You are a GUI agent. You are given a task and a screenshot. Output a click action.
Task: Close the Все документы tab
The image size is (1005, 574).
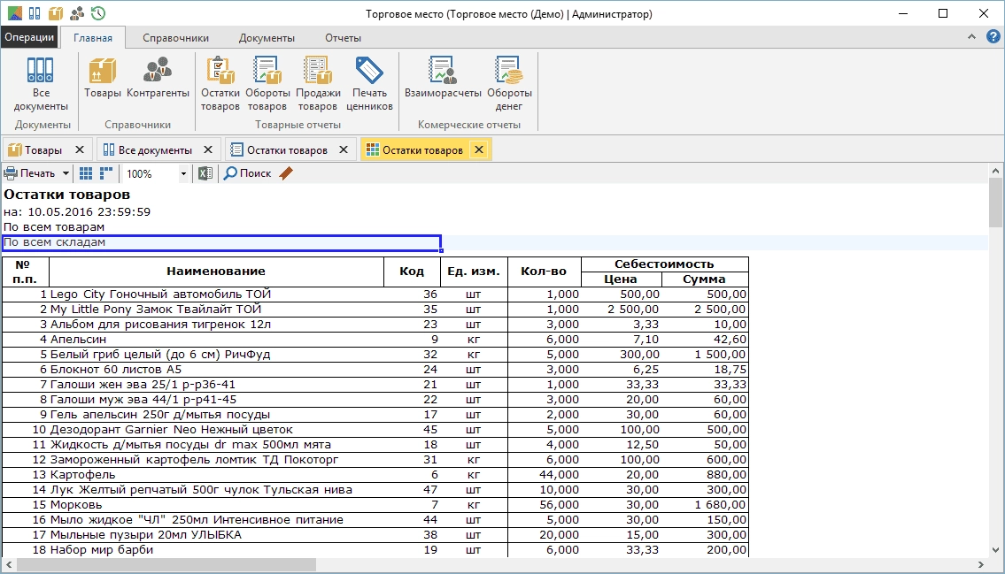[208, 149]
